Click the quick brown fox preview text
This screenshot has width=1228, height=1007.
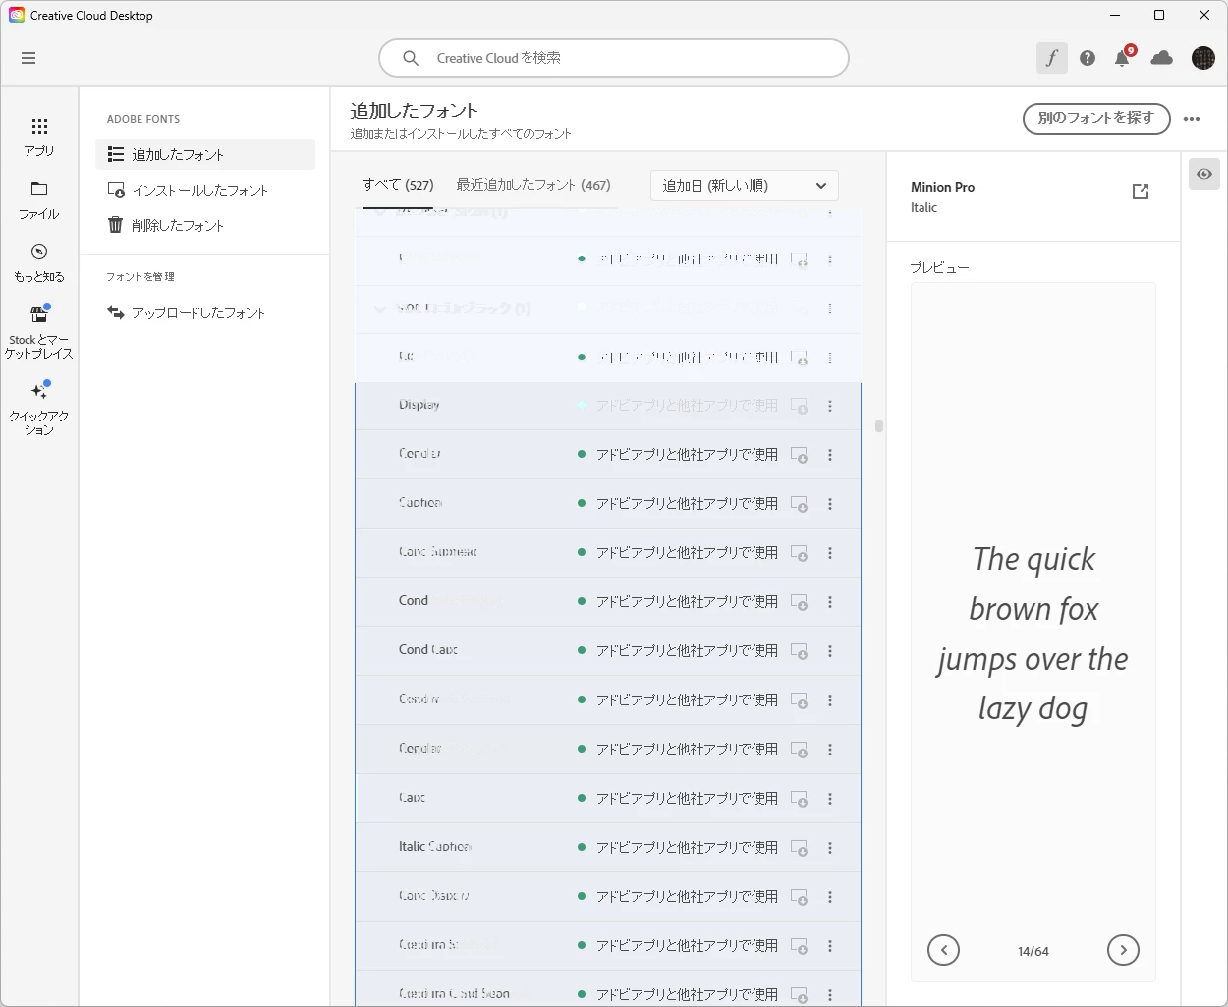click(1033, 634)
